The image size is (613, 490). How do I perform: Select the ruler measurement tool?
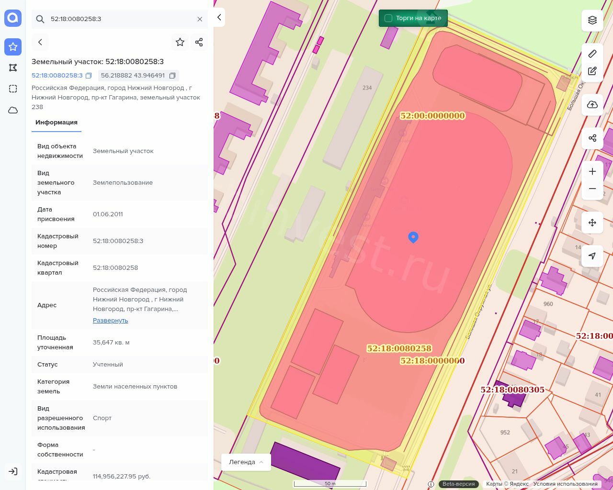coord(592,54)
